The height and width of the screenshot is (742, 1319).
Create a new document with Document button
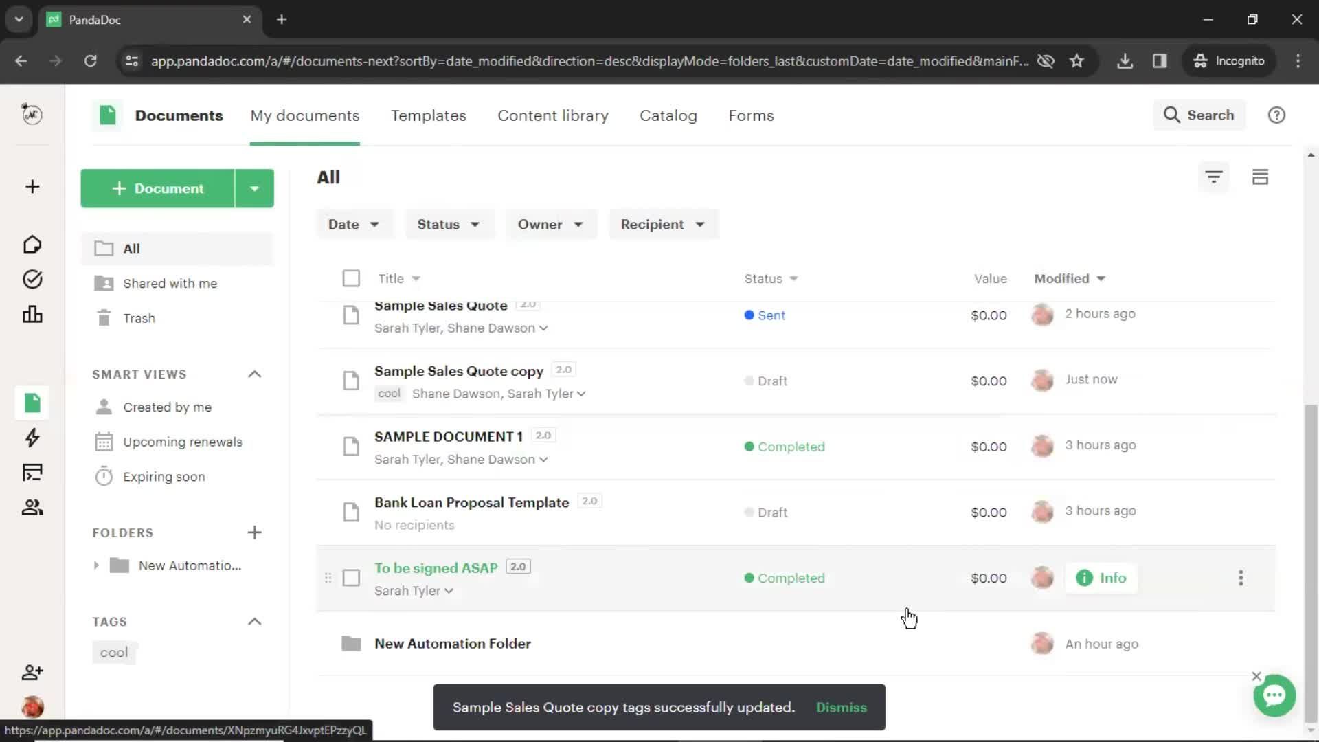pos(157,188)
